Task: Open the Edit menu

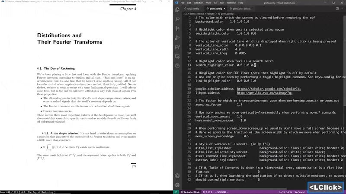Action: coord(189,3)
